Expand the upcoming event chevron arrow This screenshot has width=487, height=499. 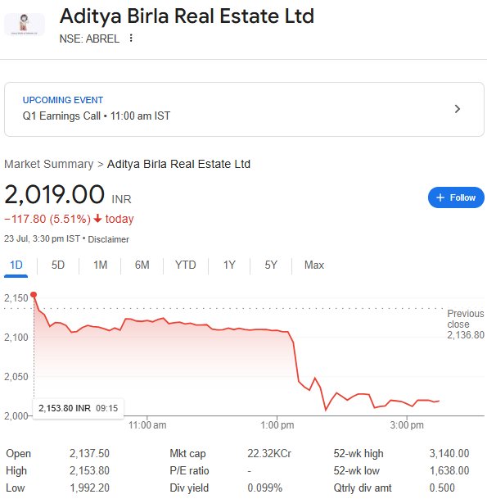[x=458, y=109]
